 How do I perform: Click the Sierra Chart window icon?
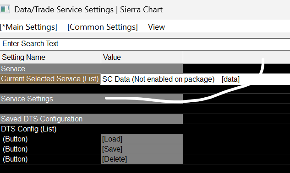pos(5,9)
